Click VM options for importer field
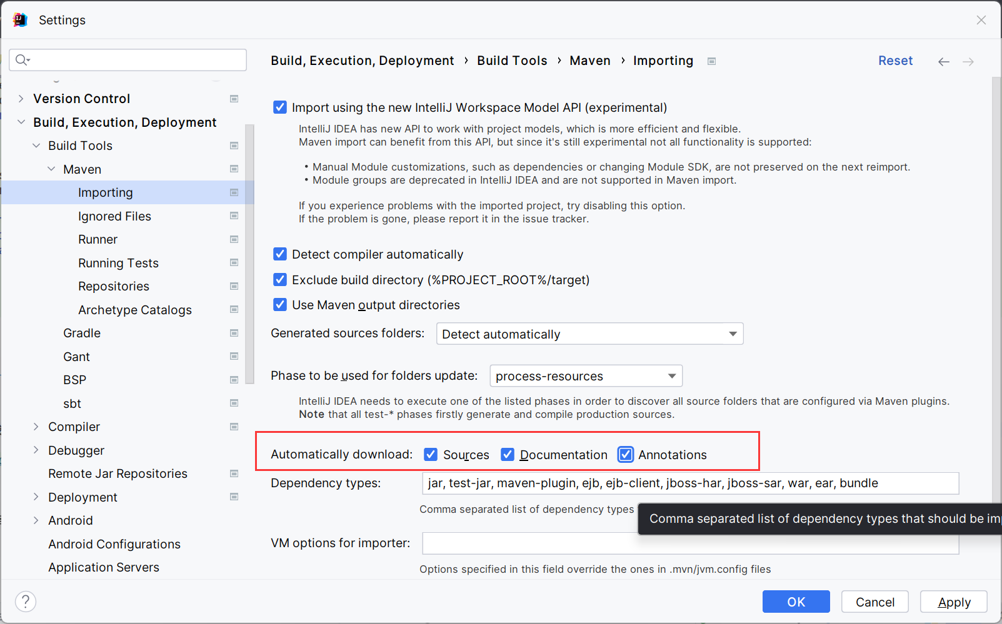The image size is (1002, 624). pos(691,543)
